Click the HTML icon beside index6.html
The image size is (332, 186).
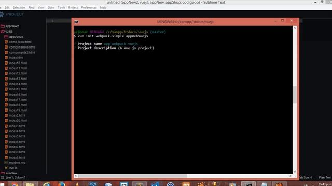6,142
